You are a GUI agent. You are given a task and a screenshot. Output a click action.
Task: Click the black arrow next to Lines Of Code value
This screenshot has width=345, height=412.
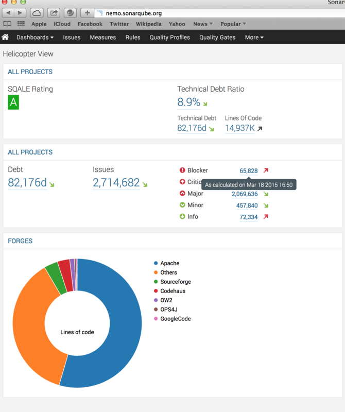(260, 129)
